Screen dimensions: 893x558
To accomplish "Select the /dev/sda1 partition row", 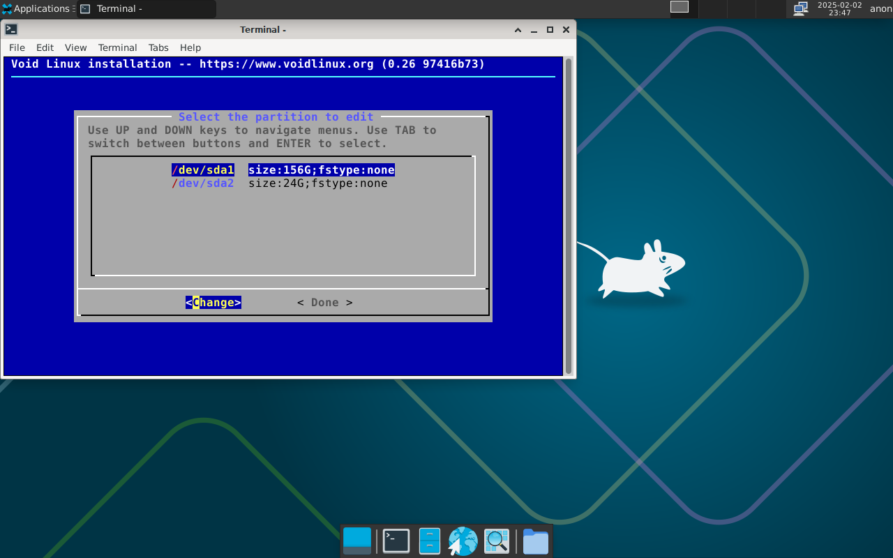I will (x=283, y=170).
